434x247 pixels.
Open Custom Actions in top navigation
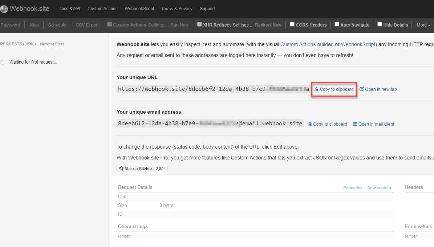click(x=102, y=9)
